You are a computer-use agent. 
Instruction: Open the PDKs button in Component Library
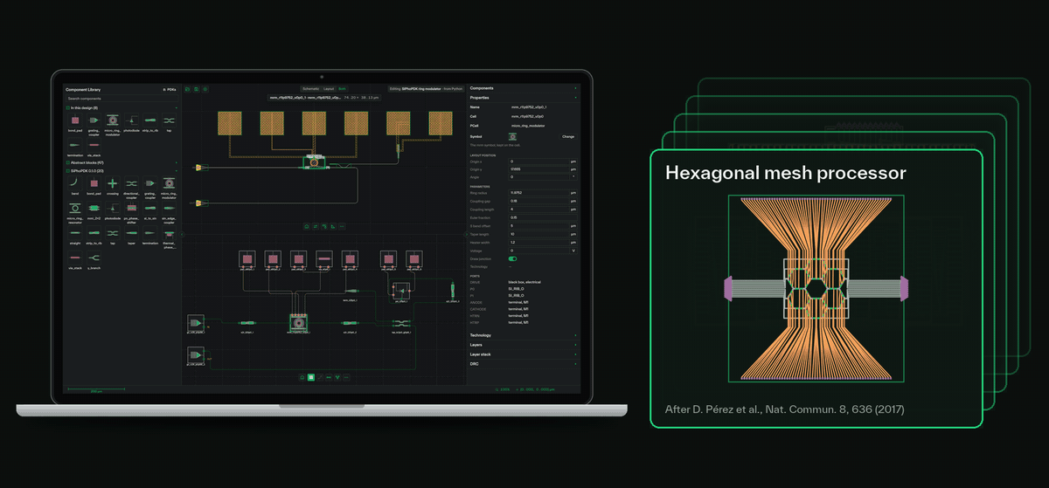pyautogui.click(x=170, y=90)
